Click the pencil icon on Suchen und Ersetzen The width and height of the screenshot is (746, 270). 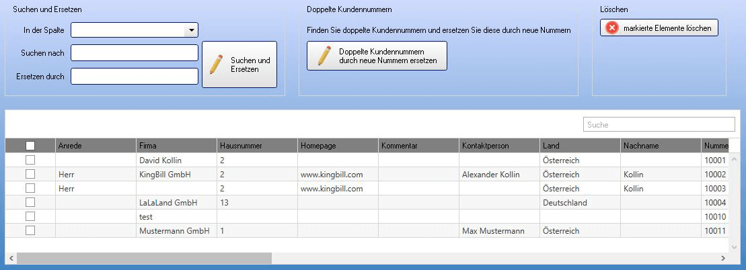[216, 64]
